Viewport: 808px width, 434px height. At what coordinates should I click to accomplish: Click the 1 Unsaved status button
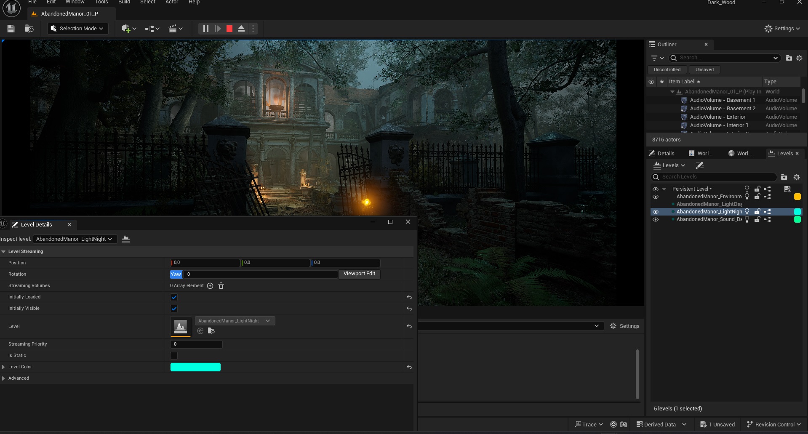click(717, 424)
